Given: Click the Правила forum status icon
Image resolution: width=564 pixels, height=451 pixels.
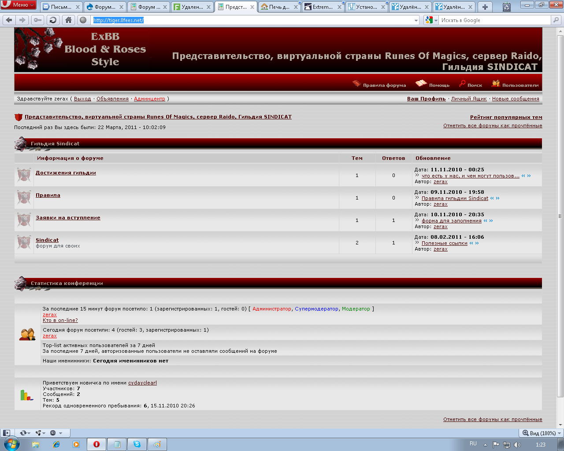Looking at the screenshot, I should click(24, 197).
